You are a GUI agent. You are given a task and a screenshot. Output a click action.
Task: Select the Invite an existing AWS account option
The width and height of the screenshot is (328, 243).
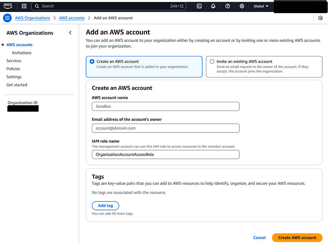pyautogui.click(x=264, y=67)
